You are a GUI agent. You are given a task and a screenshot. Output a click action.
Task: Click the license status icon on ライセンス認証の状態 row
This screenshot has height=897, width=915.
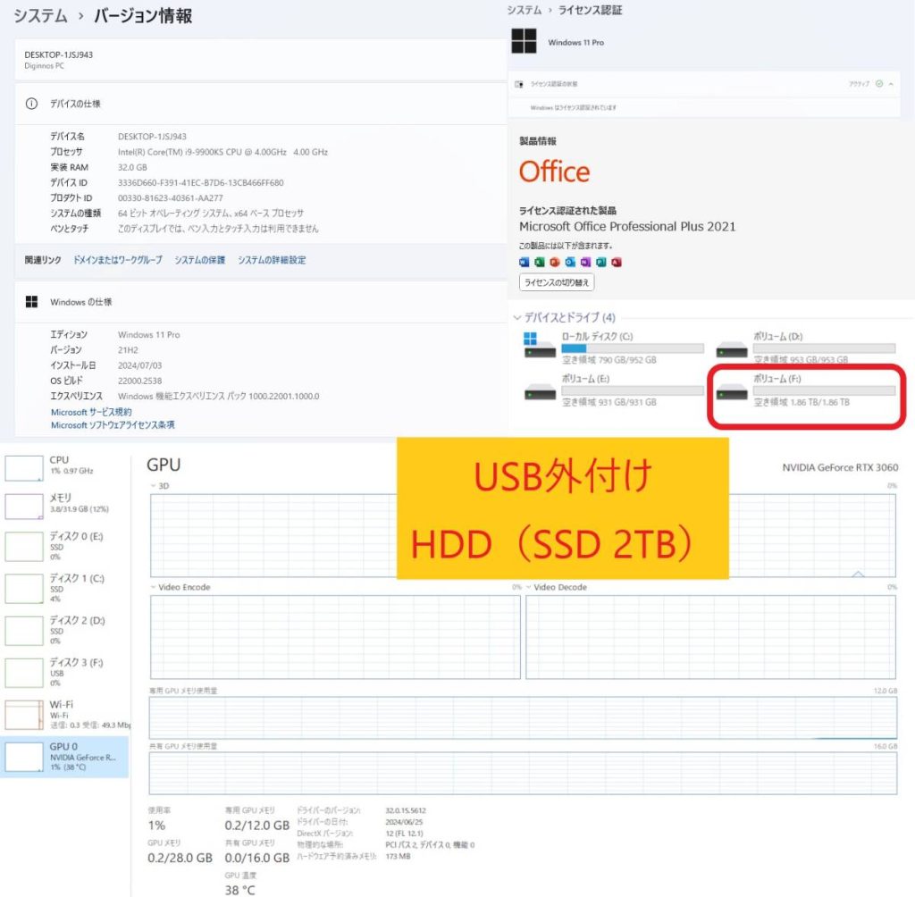[x=519, y=84]
